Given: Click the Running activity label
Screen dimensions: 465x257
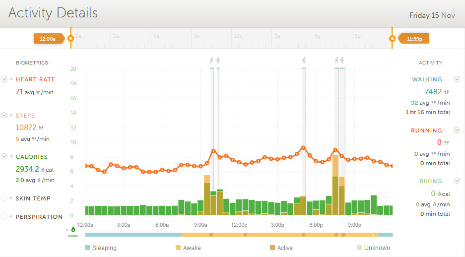Looking at the screenshot, I should (x=426, y=130).
